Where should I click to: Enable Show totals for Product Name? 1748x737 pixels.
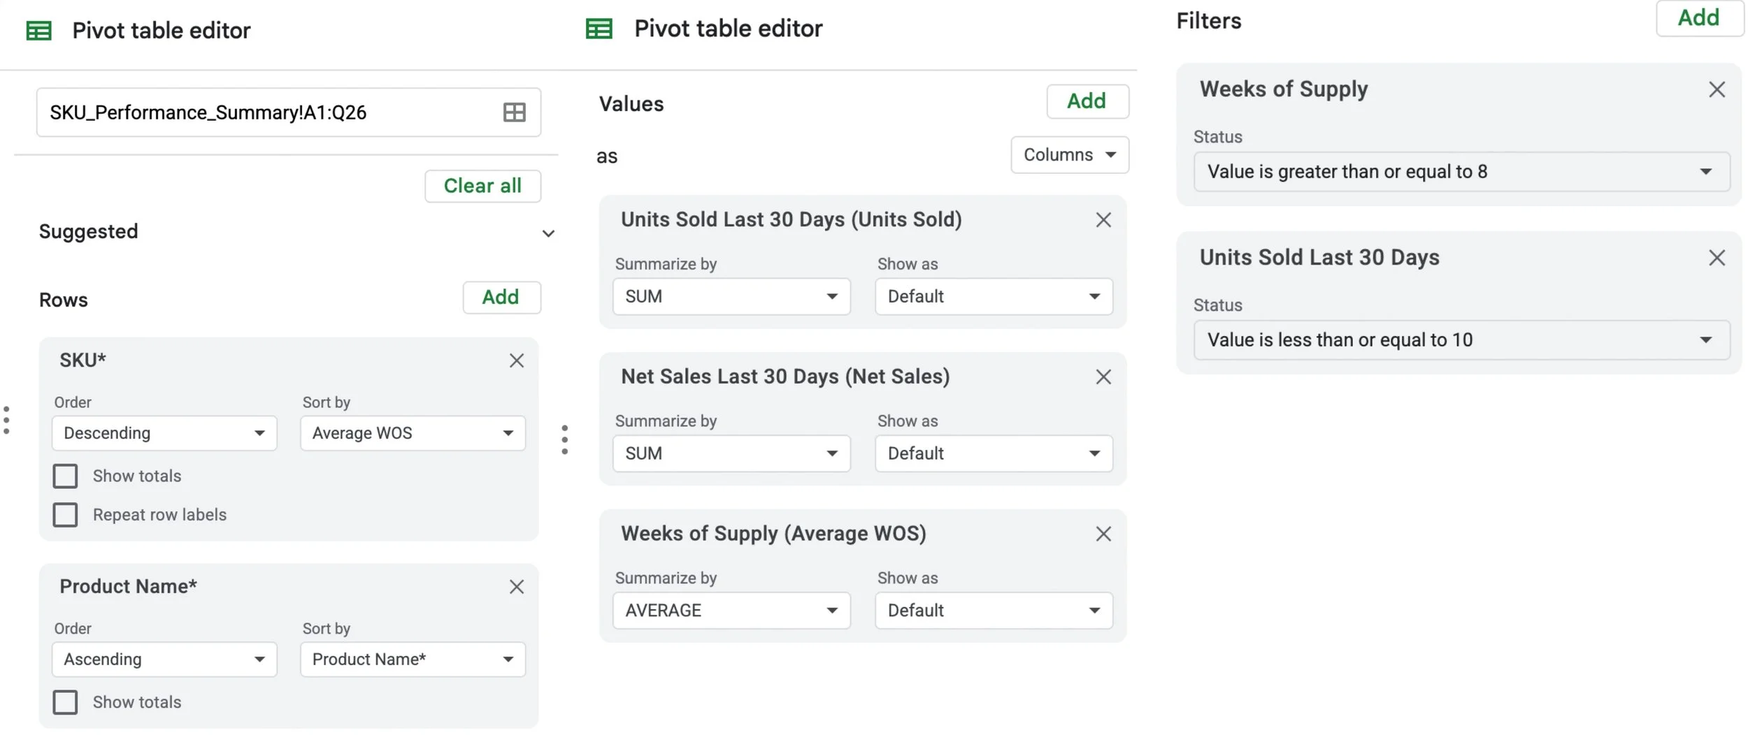(x=66, y=702)
